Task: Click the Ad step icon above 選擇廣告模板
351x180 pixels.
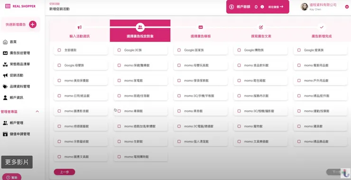Action: tap(201, 27)
